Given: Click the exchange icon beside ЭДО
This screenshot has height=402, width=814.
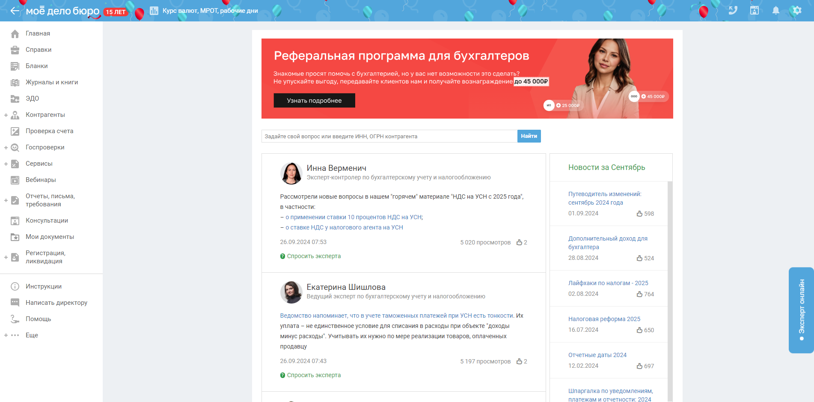Looking at the screenshot, I should pyautogui.click(x=15, y=98).
